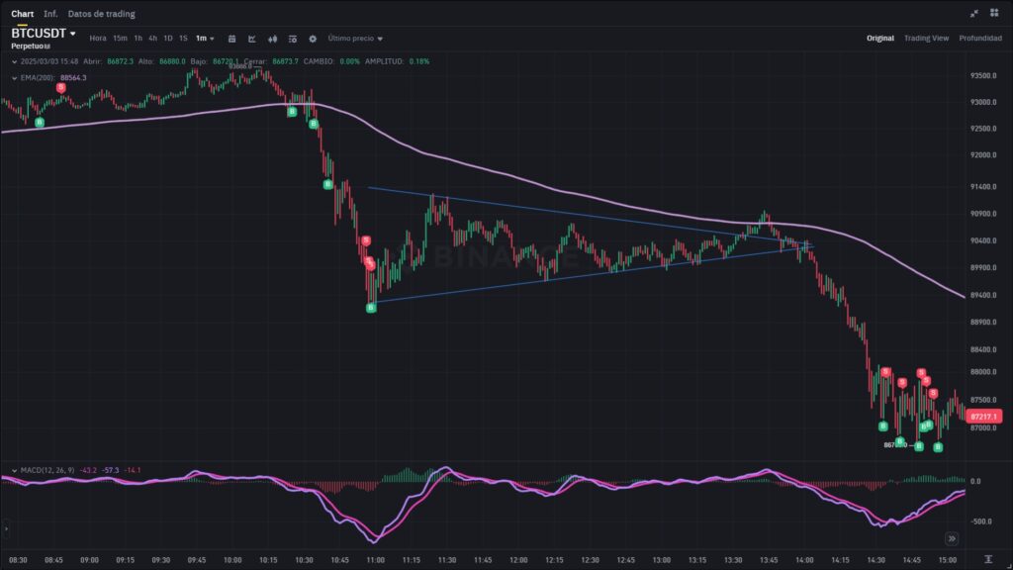Image resolution: width=1013 pixels, height=570 pixels.
Task: Open the date range calendar icon
Action: [x=231, y=39]
